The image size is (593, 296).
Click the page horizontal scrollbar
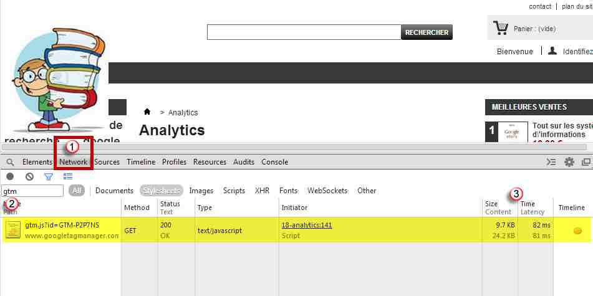pos(294,146)
